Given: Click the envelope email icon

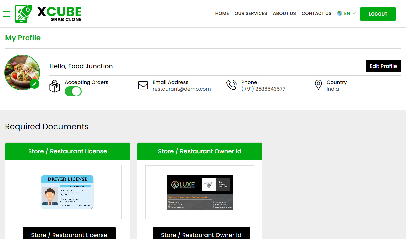Looking at the screenshot, I should tap(143, 85).
